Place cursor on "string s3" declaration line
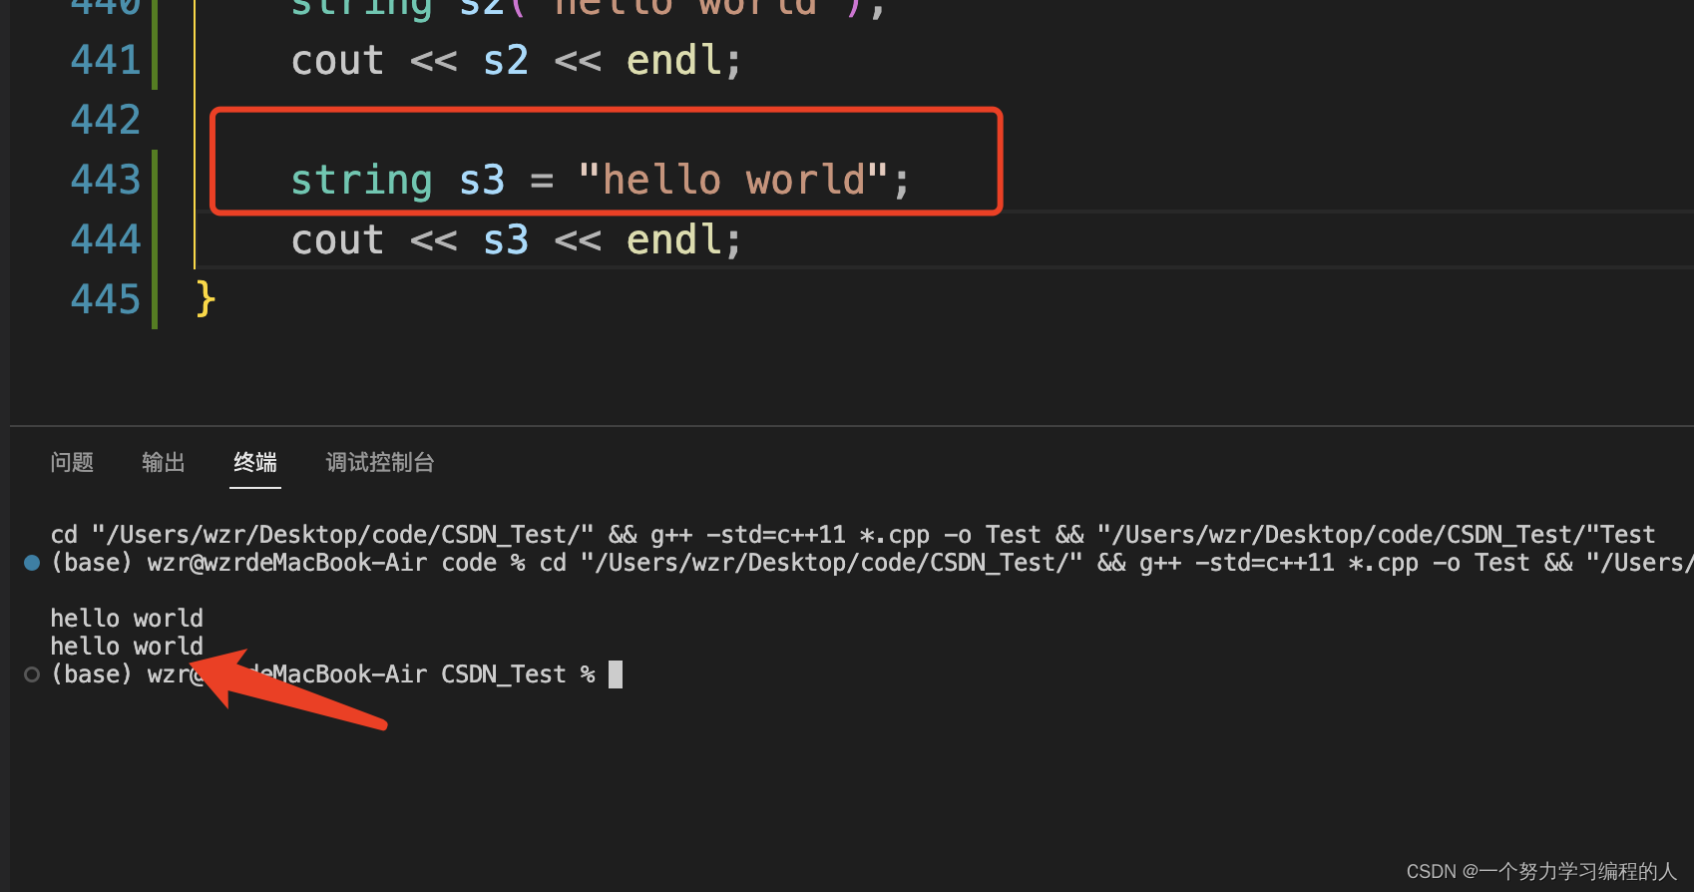1694x892 pixels. point(601,181)
